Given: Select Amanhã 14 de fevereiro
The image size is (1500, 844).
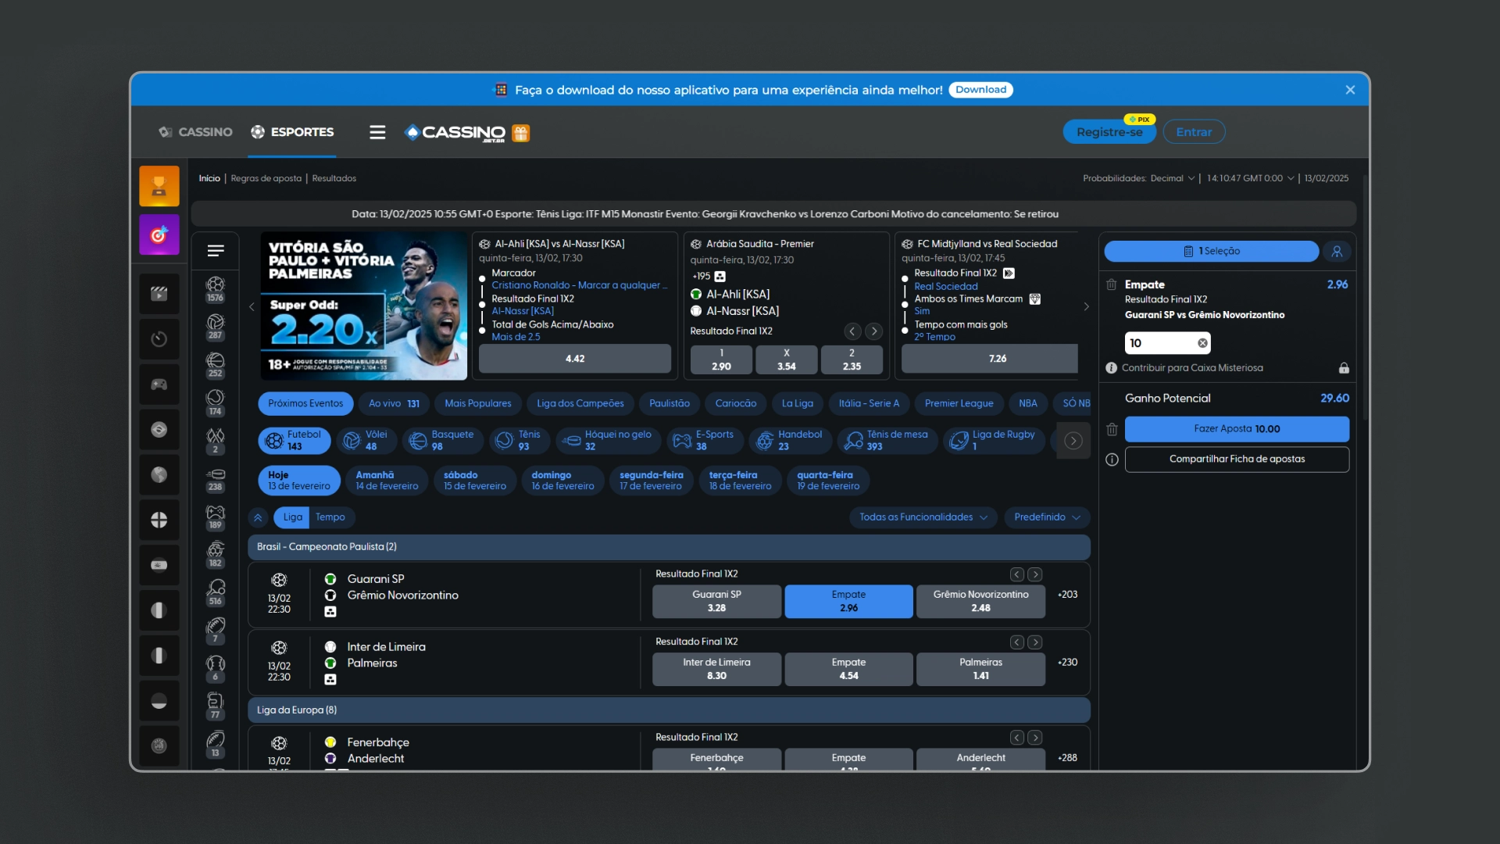Looking at the screenshot, I should (387, 481).
